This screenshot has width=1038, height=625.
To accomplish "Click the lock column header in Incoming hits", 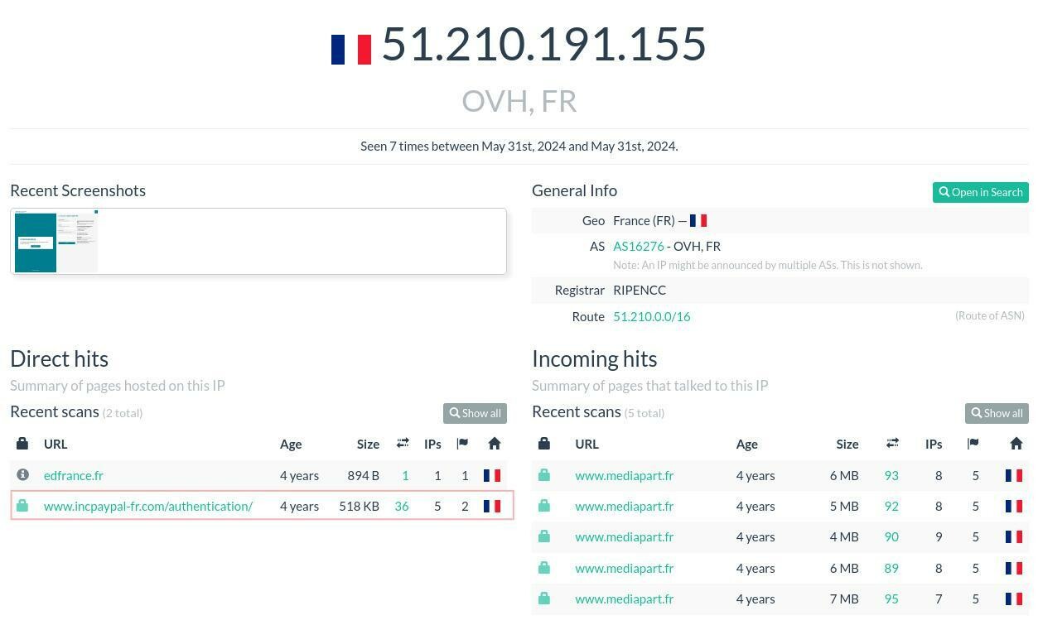I will 544,444.
